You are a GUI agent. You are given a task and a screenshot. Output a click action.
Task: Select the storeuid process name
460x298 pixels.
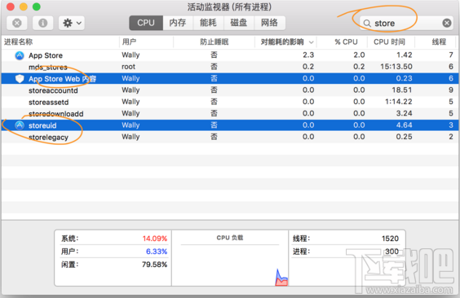(42, 125)
